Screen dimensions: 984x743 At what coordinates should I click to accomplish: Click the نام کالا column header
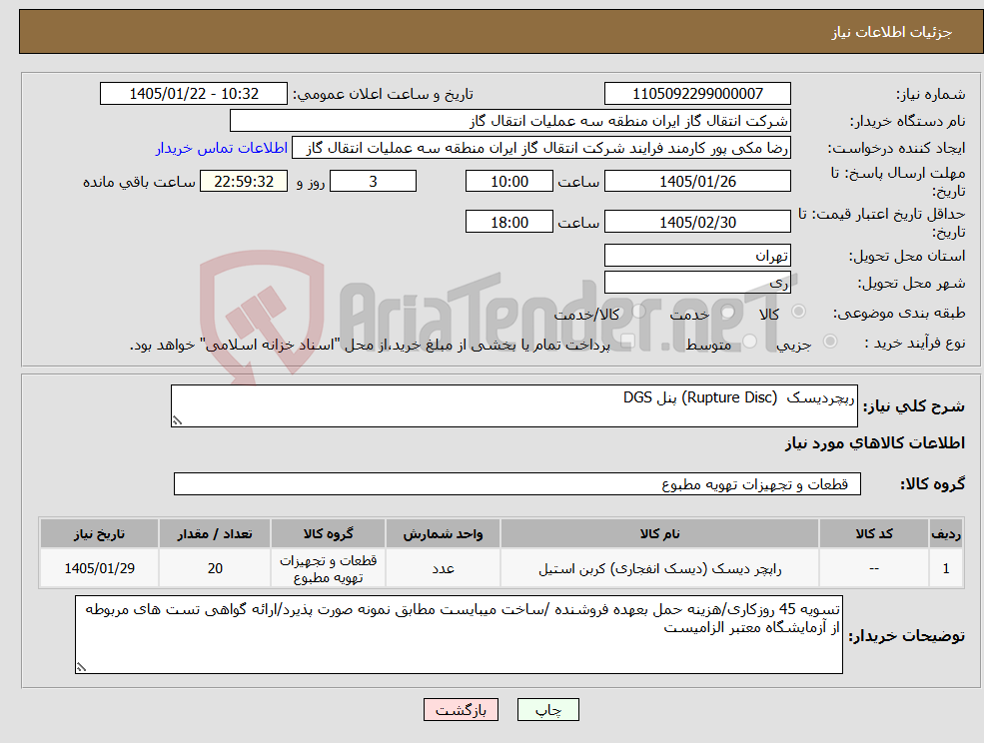tap(659, 534)
